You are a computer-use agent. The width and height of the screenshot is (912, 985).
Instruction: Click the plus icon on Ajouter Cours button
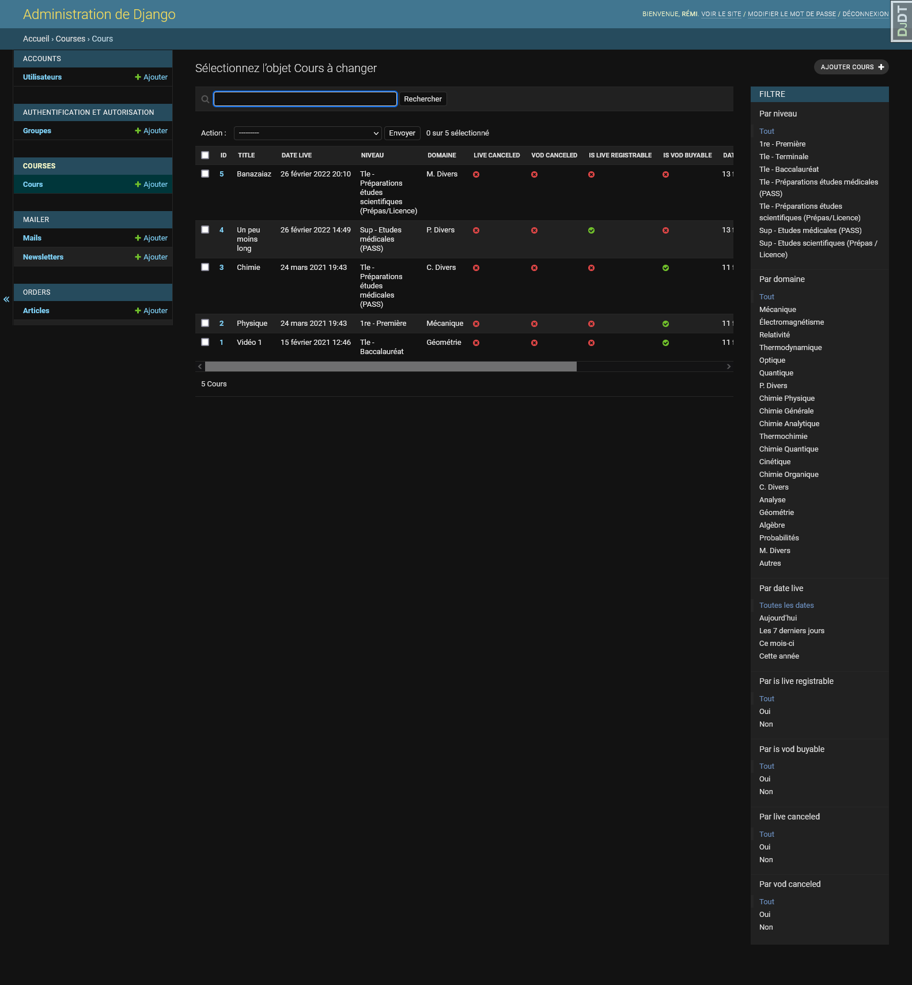pyautogui.click(x=881, y=67)
